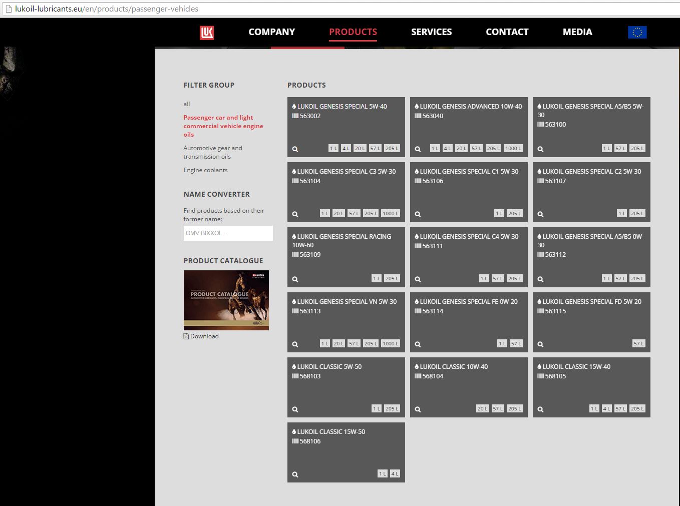Open the EU flag language selector
680x506 pixels.
tap(637, 32)
